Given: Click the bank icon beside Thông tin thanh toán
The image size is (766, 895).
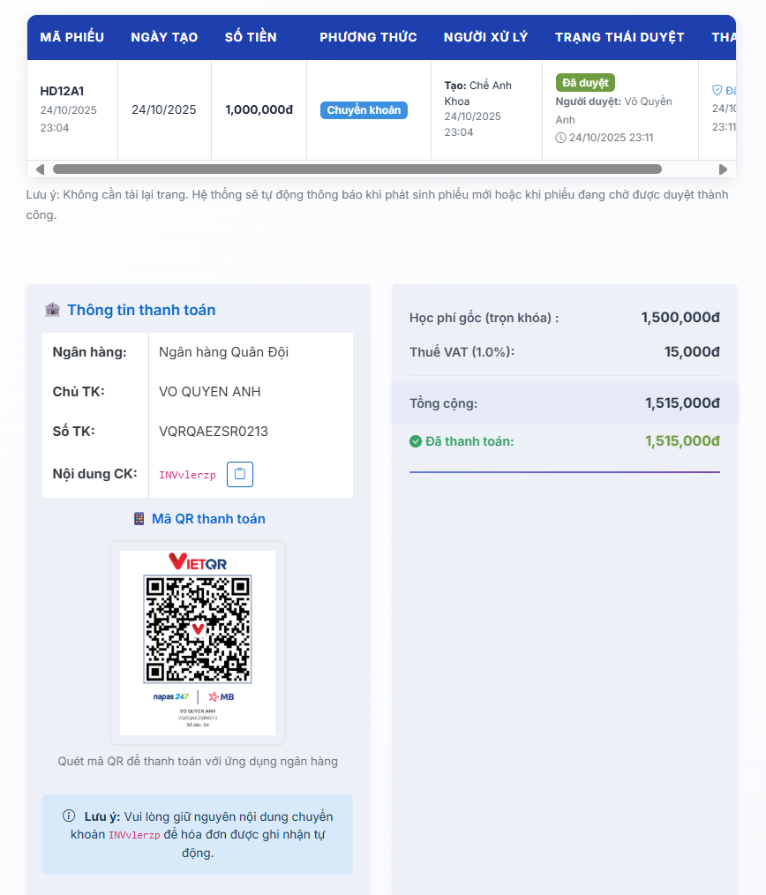Looking at the screenshot, I should coord(53,310).
